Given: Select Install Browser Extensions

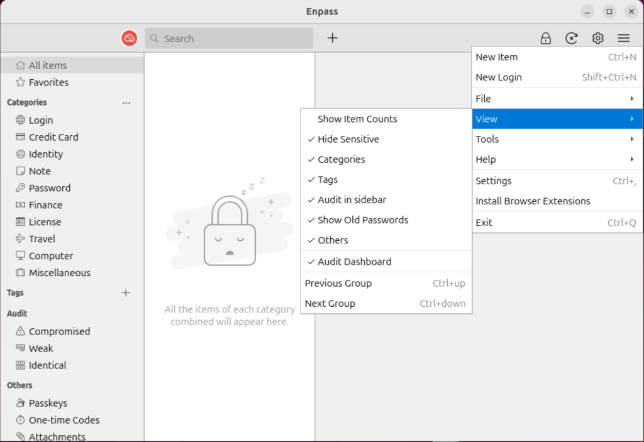Looking at the screenshot, I should pos(532,201).
